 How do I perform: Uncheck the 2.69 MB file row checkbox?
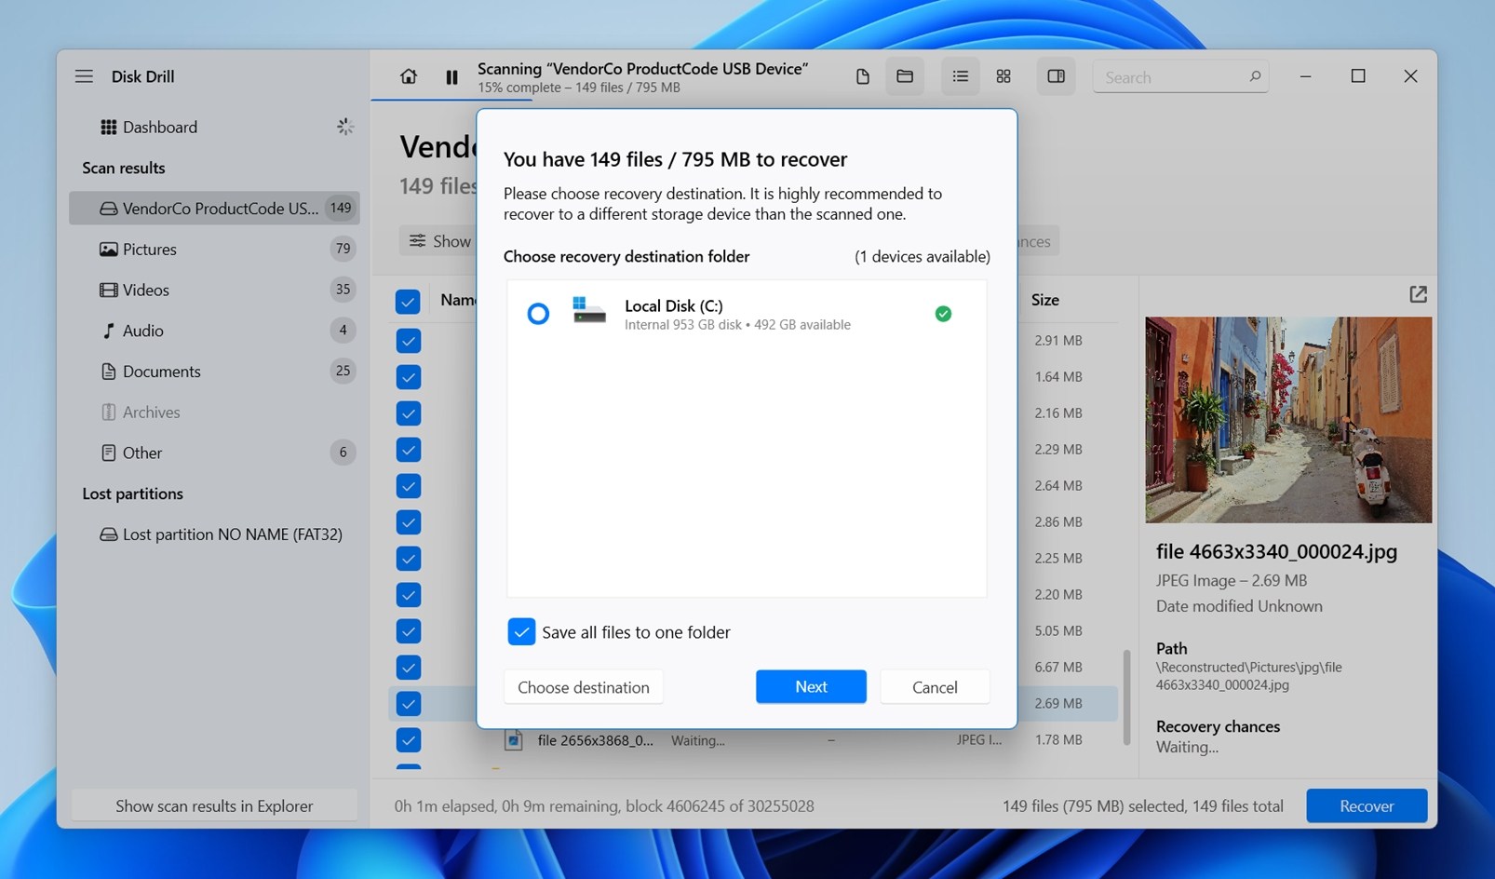[408, 704]
